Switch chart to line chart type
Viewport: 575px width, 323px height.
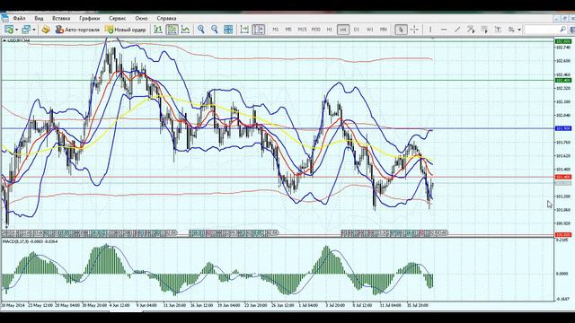[x=186, y=30]
